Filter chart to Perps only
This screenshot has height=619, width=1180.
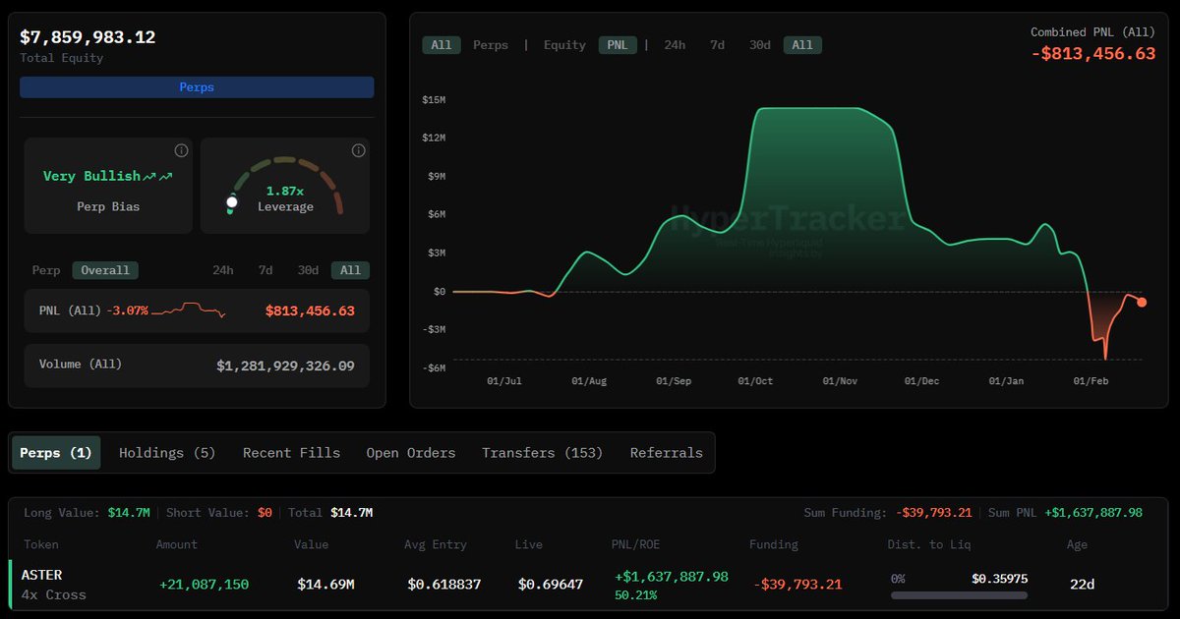pyautogui.click(x=491, y=45)
